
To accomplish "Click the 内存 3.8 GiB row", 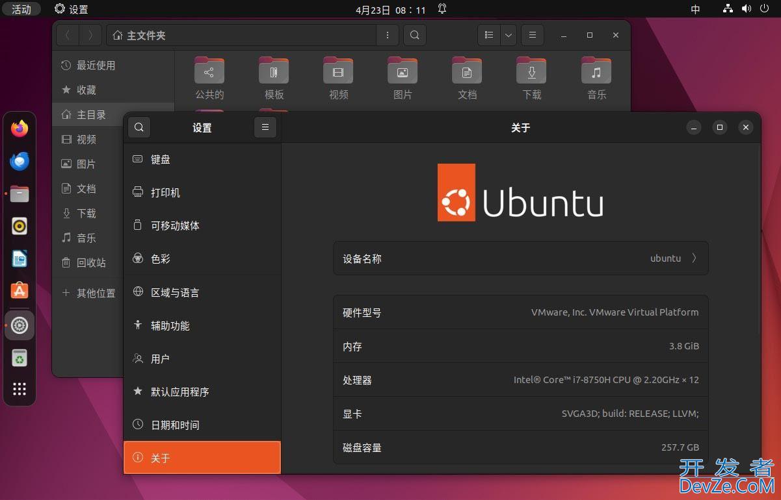I will pos(521,346).
